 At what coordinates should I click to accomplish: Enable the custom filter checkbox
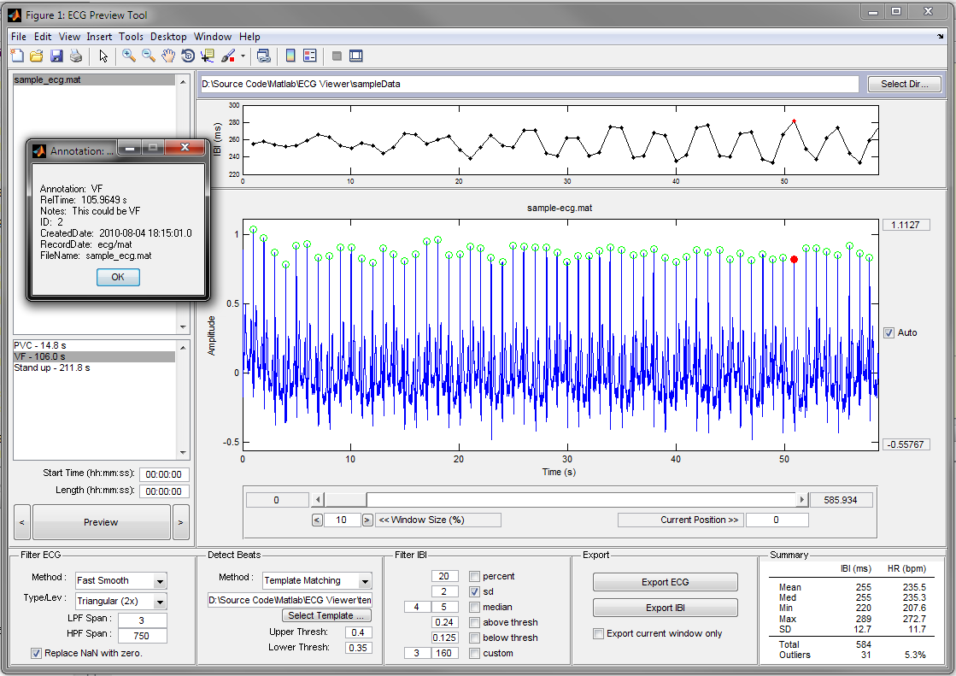pyautogui.click(x=474, y=653)
